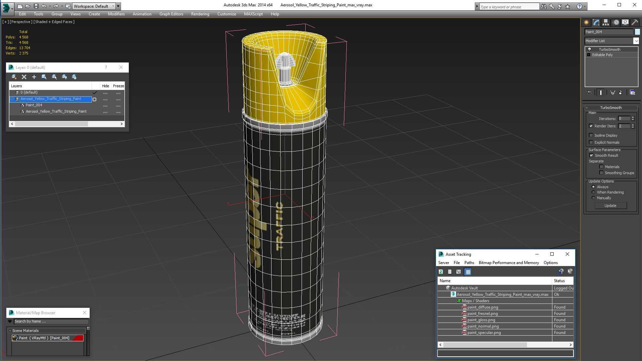Toggle the TurboSmooth lightbulb on or off
The height and width of the screenshot is (361, 642).
point(590,49)
